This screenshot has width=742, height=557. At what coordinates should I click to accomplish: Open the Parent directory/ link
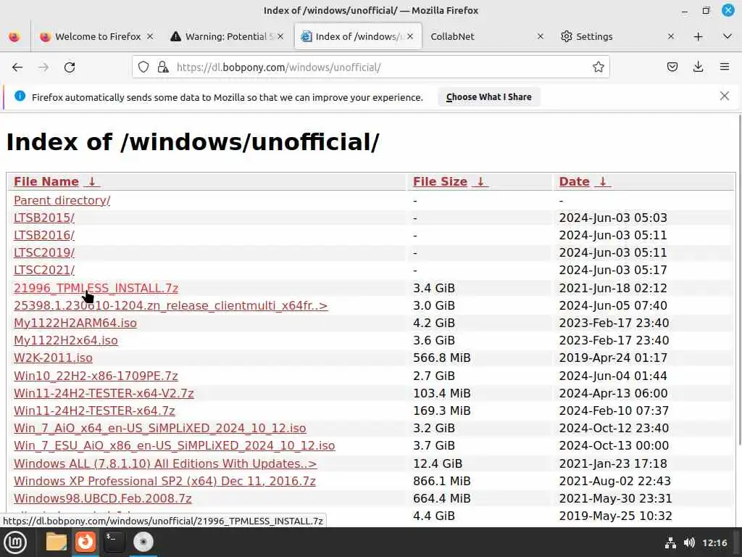62,200
